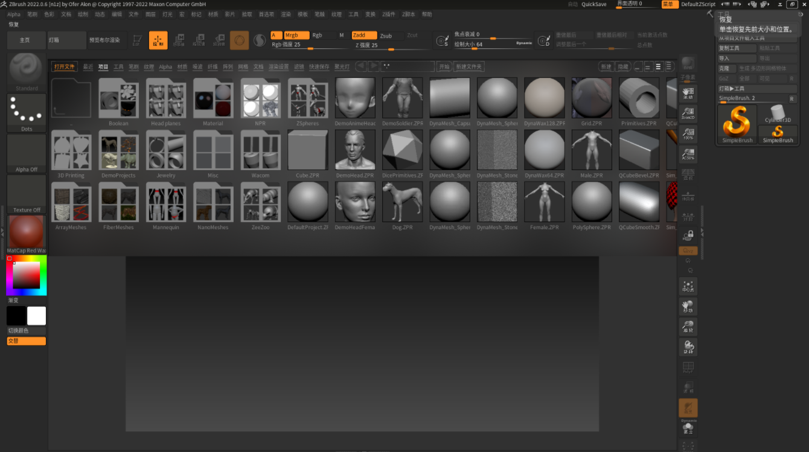Open the Alpha Off selector
Image resolution: width=809 pixels, height=452 pixels.
[x=27, y=151]
